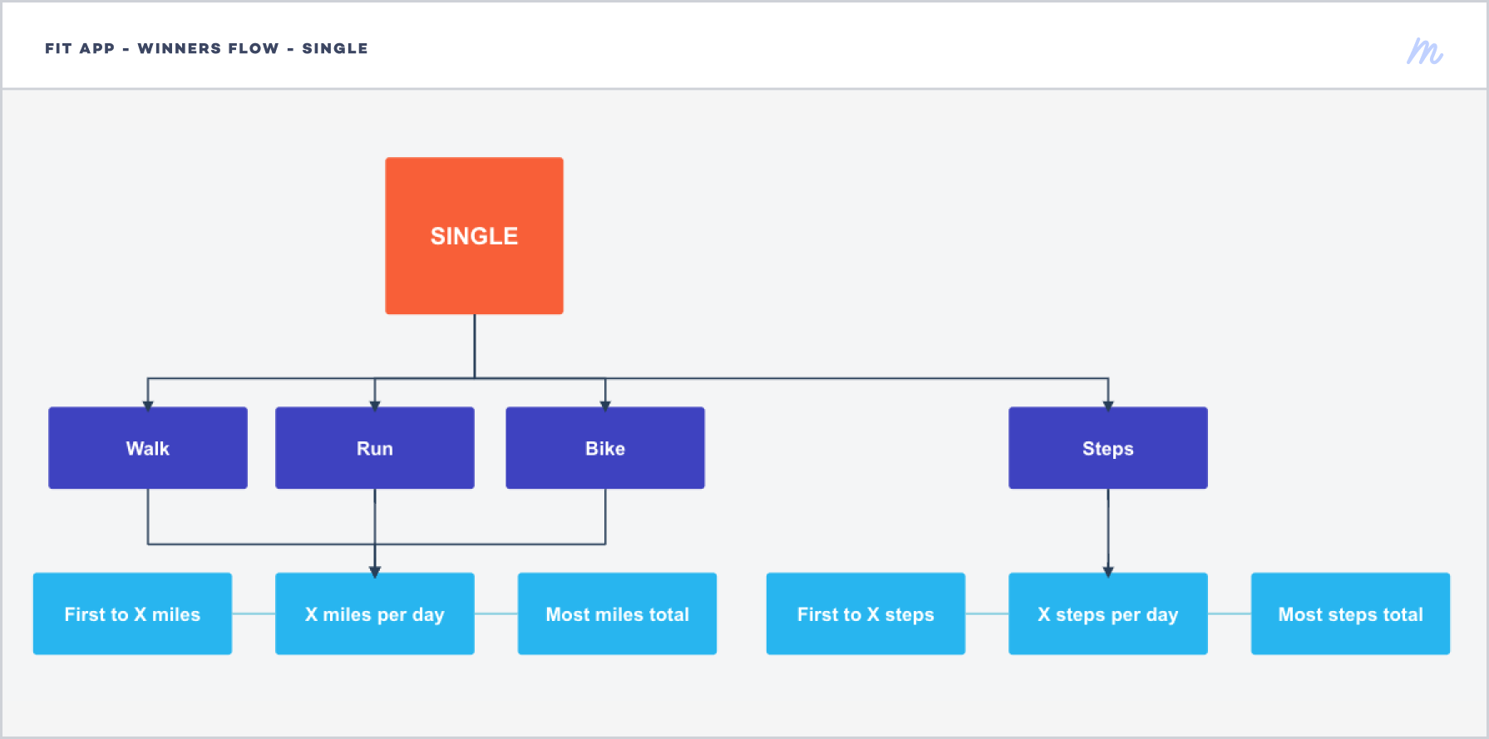Select the Walk node

[148, 448]
